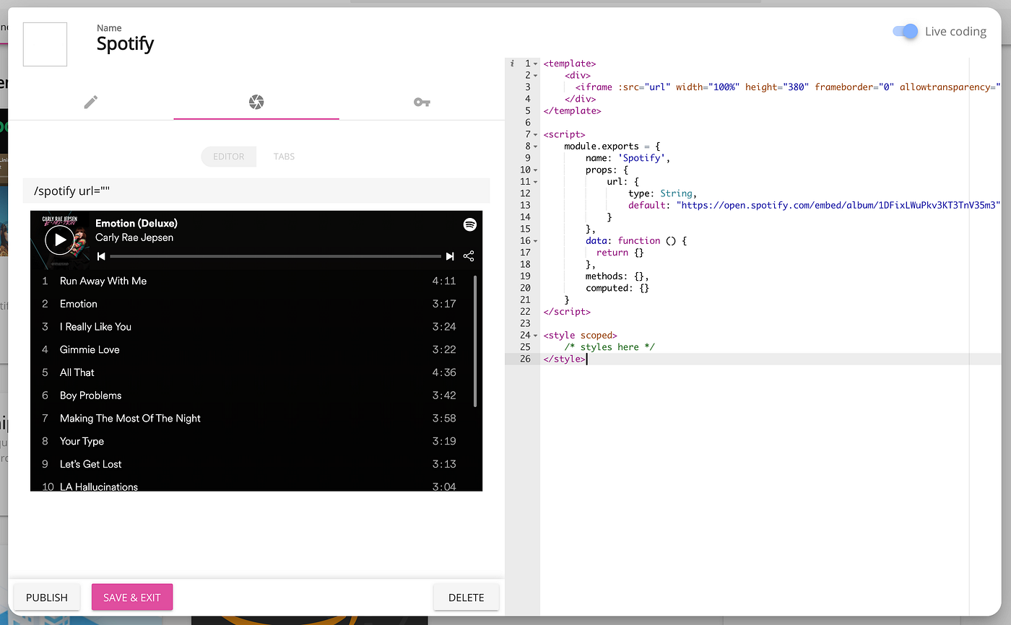This screenshot has height=625, width=1011.
Task: Collapse url fold arrow at line 11
Action: pos(535,182)
